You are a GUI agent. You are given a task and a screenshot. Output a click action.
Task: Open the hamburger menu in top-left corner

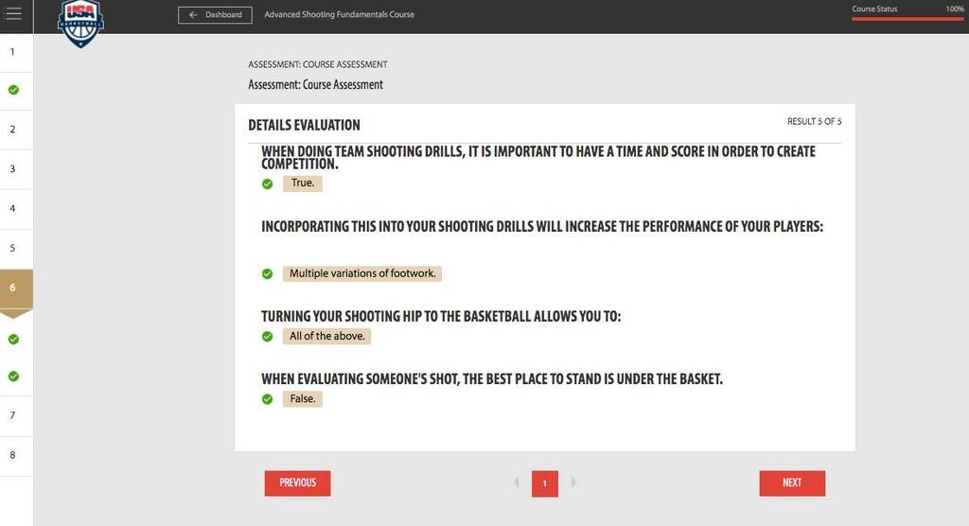[x=13, y=14]
